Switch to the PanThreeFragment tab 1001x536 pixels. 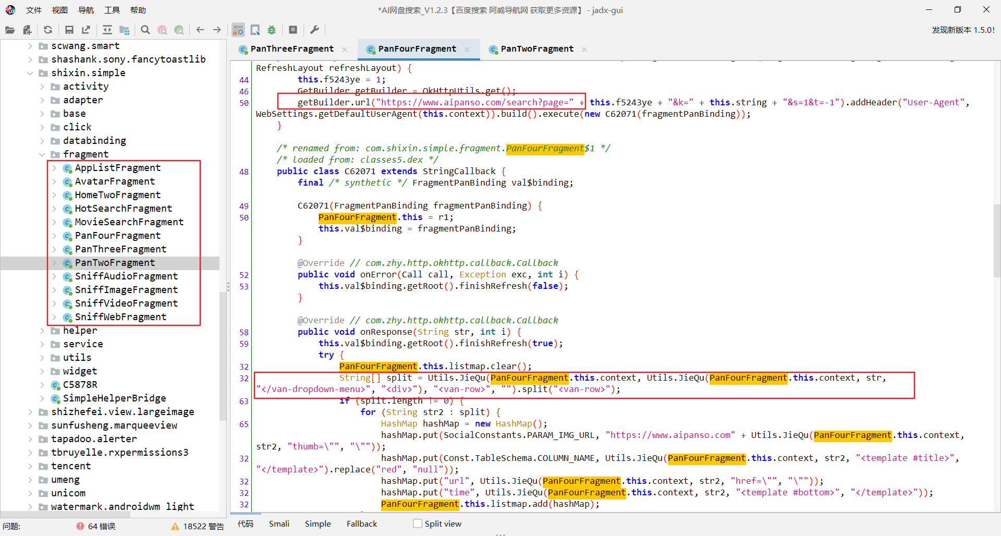coord(292,49)
